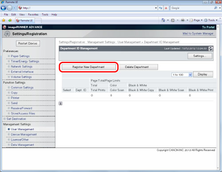Expand the Home button dropdown arrow
Viewport: 222px width, 172px height.
tap(168, 20)
